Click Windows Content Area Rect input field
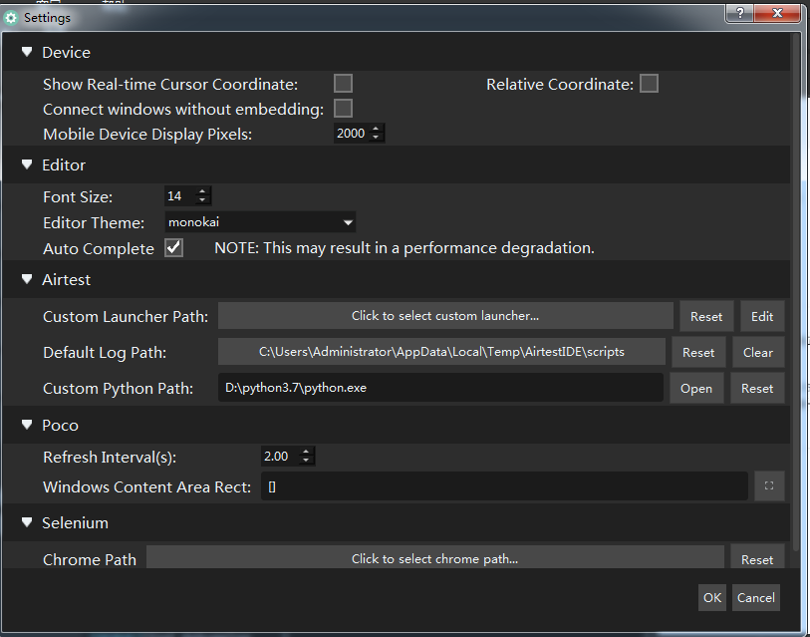 point(505,486)
